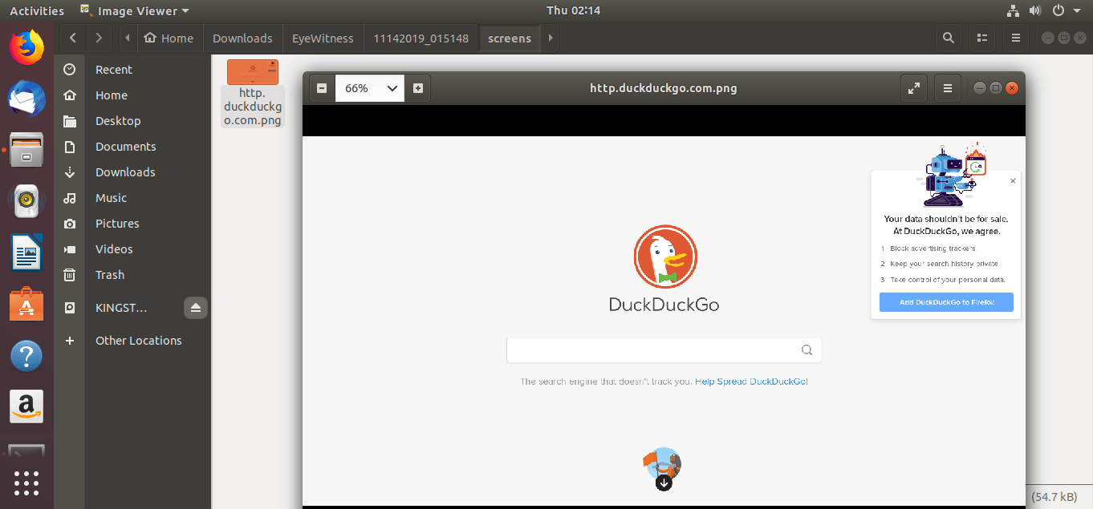The height and width of the screenshot is (509, 1093).
Task: Enter fullscreen in Image Viewer
Action: pyautogui.click(x=913, y=88)
